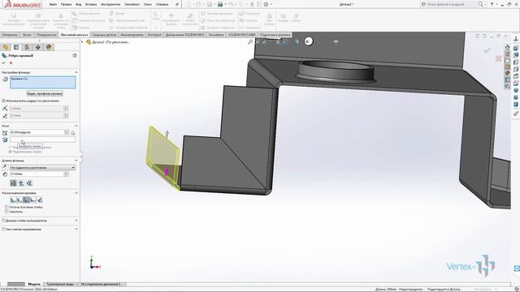Open the DisplayManager sphere tab icon

[x=49, y=47]
